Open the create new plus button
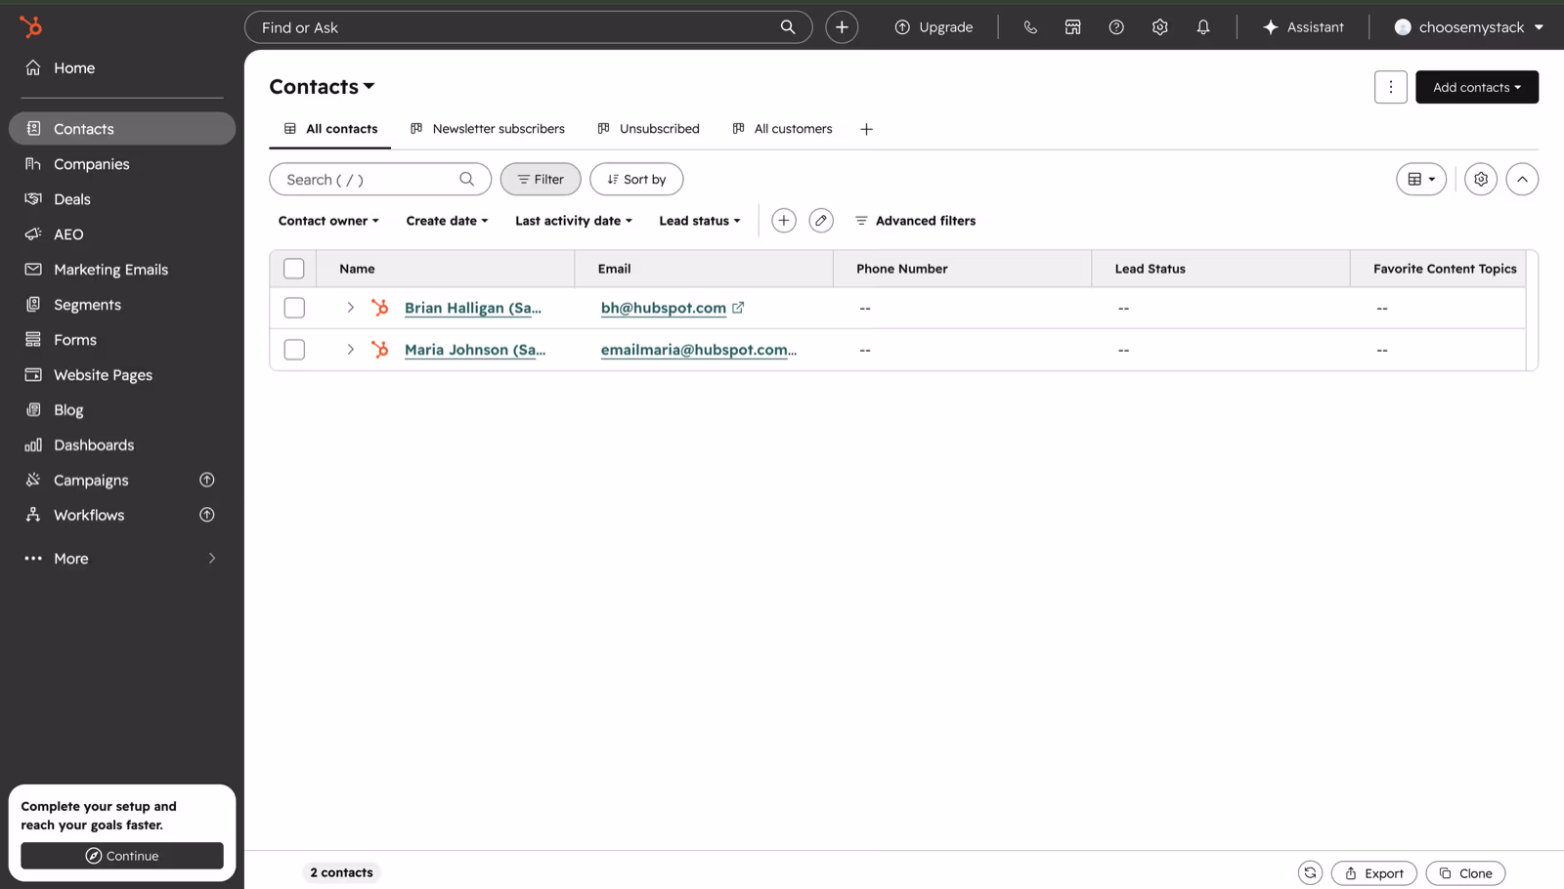 [842, 27]
